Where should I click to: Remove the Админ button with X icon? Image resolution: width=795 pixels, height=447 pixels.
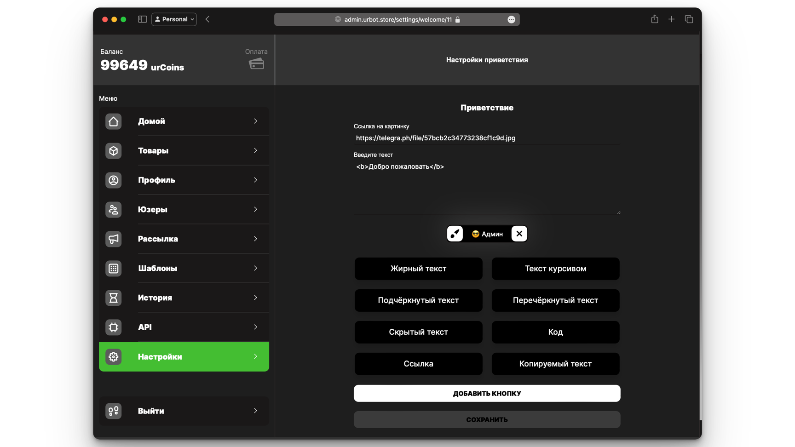point(519,234)
